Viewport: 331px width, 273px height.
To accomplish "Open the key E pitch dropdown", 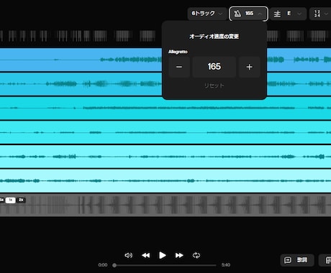I will point(288,14).
